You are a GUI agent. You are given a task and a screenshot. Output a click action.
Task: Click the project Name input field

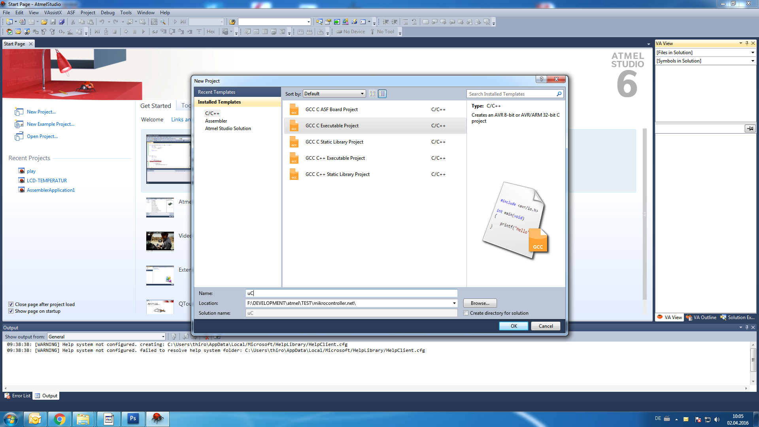351,293
